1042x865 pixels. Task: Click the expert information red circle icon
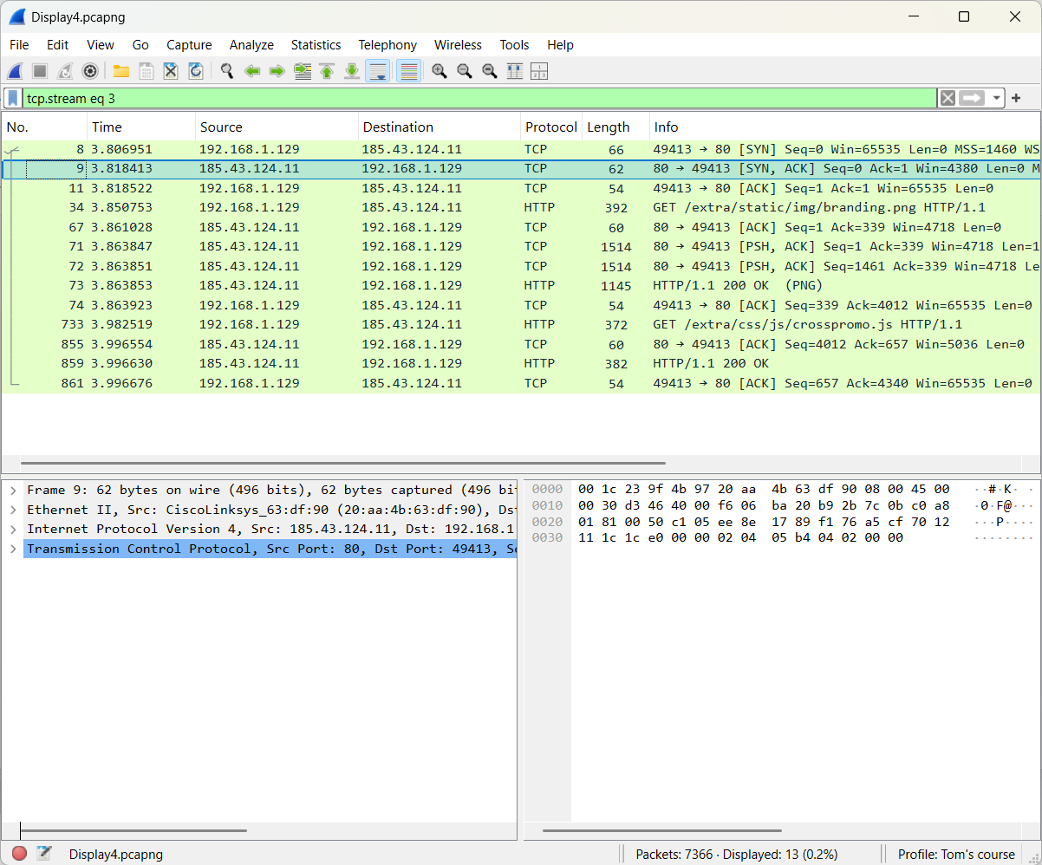click(19, 854)
